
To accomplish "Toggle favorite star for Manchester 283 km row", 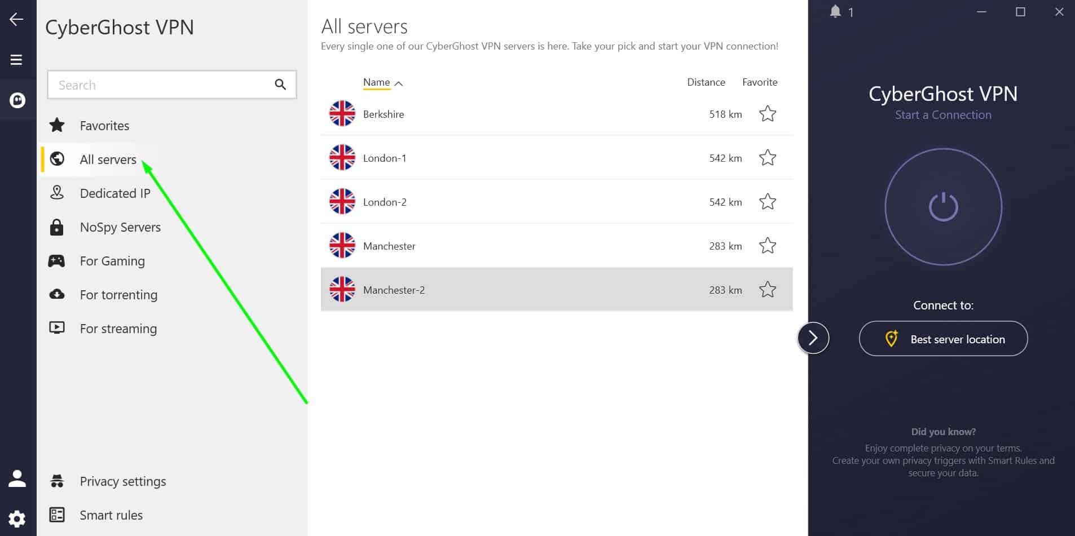I will click(x=768, y=246).
